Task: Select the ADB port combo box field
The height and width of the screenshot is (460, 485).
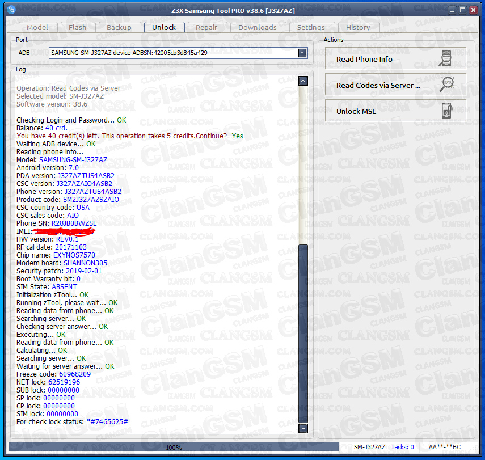Action: (178, 53)
